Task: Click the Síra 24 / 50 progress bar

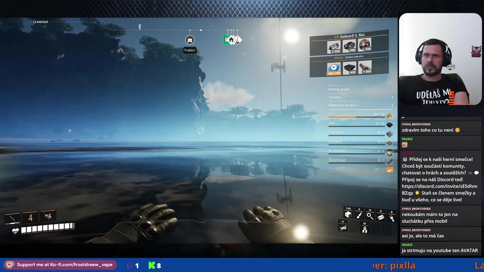Action: point(357,117)
